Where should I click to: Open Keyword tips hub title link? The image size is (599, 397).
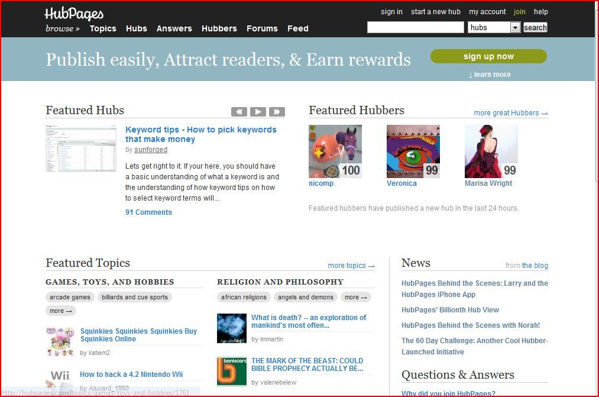click(x=201, y=134)
